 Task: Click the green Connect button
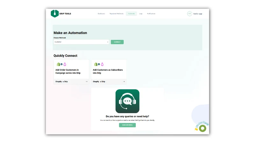117,42
